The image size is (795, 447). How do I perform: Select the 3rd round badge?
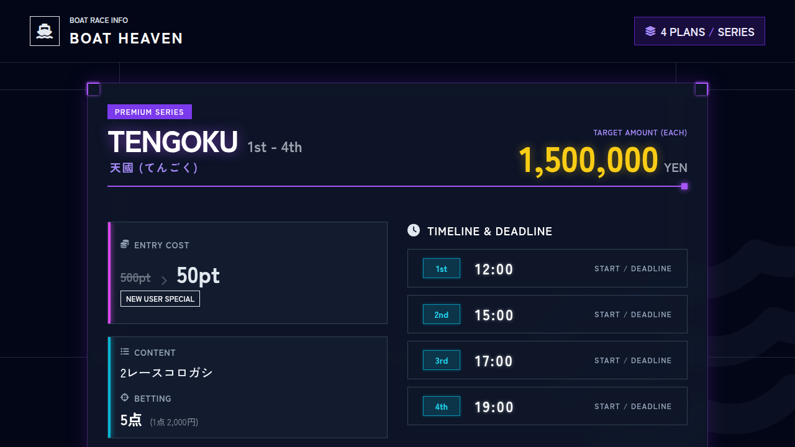tap(442, 360)
